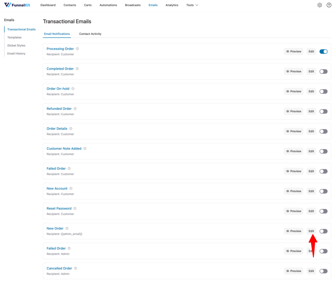Click the help question mark icon

pos(329,5)
